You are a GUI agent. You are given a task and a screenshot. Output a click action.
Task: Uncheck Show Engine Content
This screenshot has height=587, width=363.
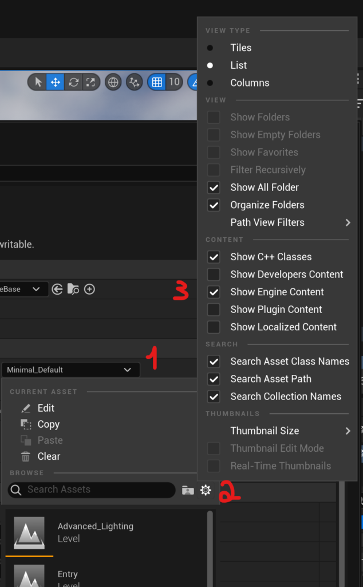pos(214,292)
